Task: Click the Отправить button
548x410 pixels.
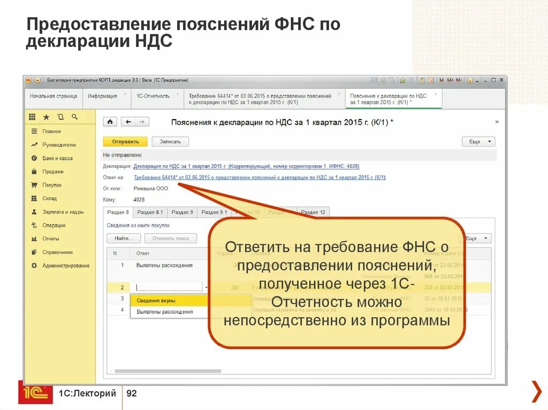Action: pos(125,142)
